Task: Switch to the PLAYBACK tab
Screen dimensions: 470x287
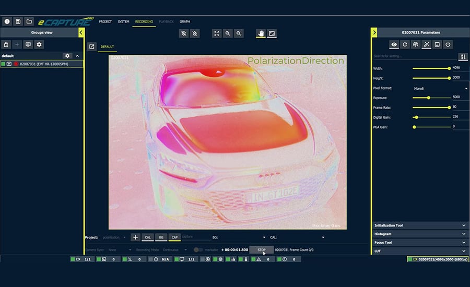Action: [167, 21]
